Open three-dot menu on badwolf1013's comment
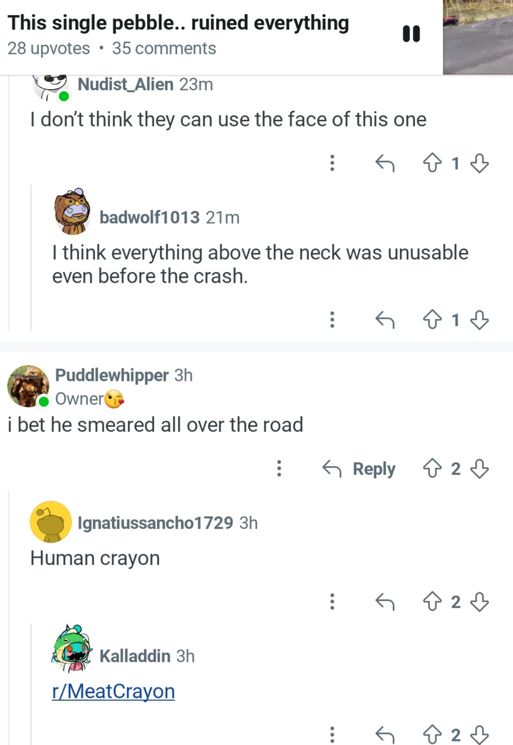 click(332, 319)
